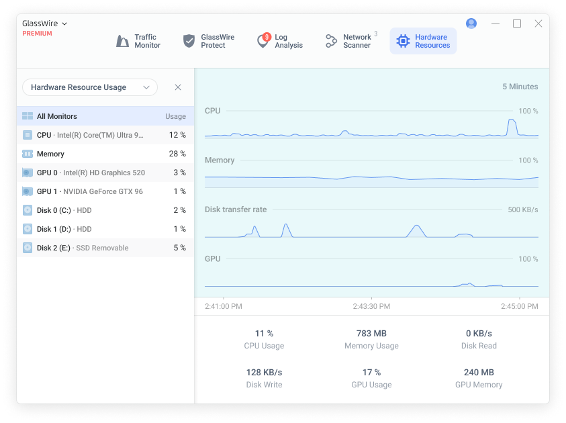Open the Traffic Monitor tab
566x423 pixels.
138,41
